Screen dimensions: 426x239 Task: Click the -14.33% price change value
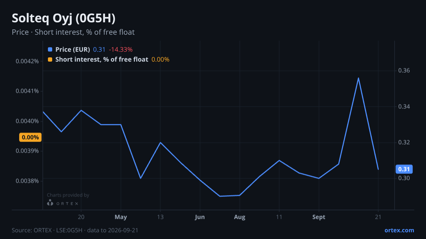coord(121,50)
